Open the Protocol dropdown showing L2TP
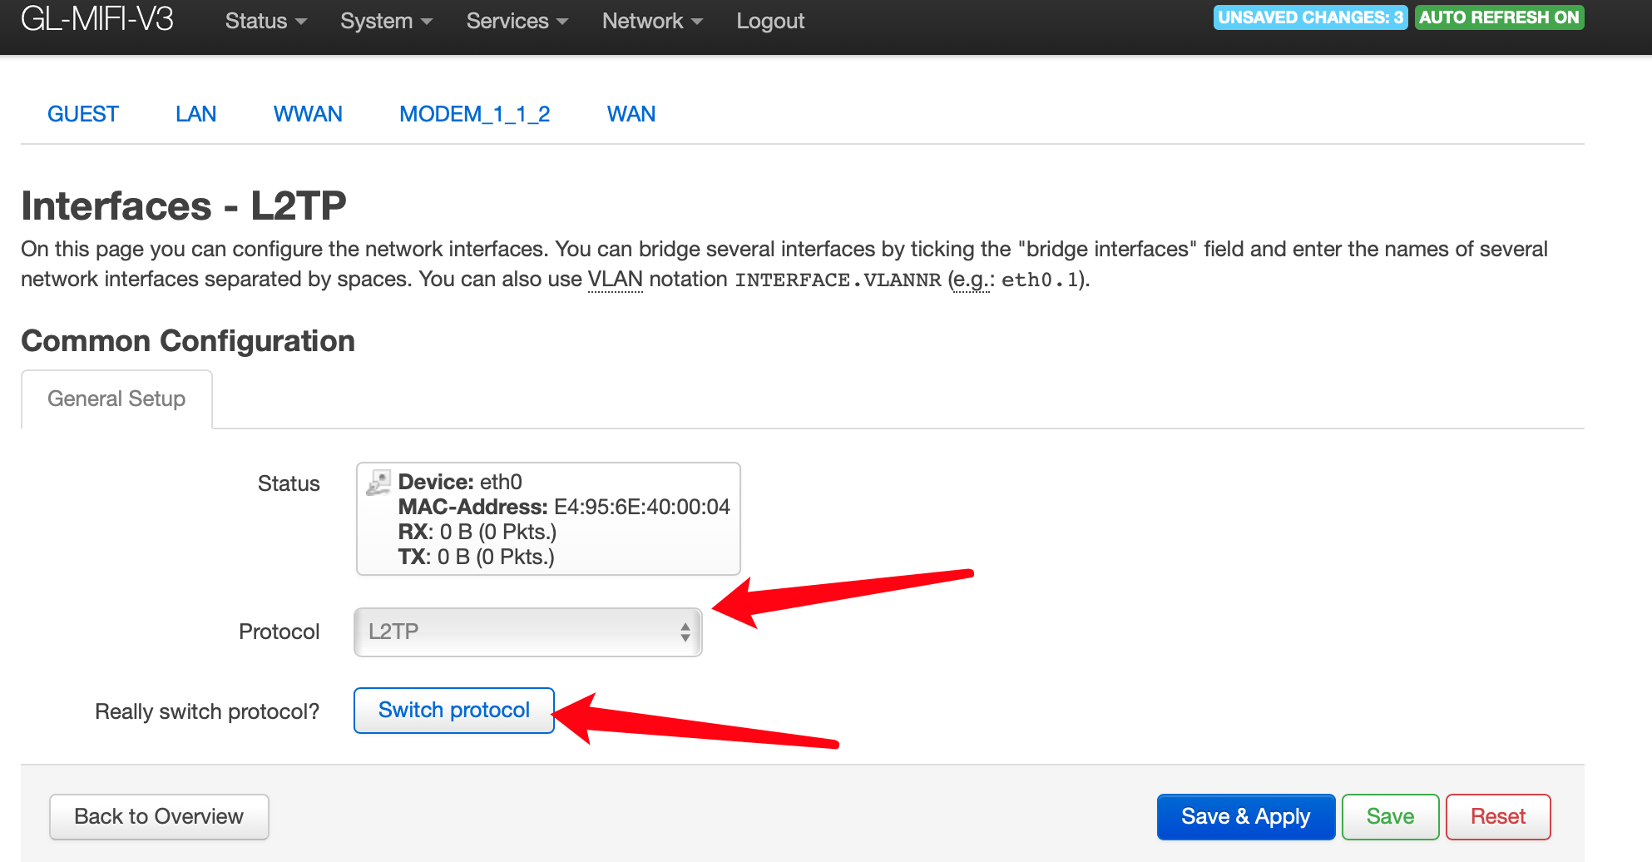 pyautogui.click(x=528, y=632)
